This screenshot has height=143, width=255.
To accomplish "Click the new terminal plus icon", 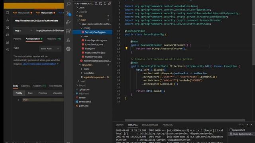I will pos(240,125).
